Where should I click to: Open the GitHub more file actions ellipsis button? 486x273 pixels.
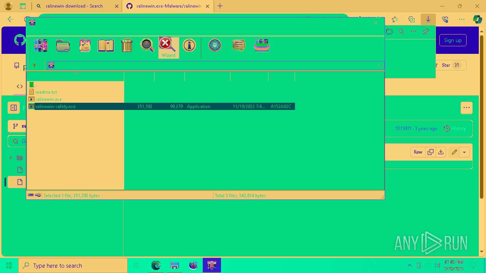[467, 108]
